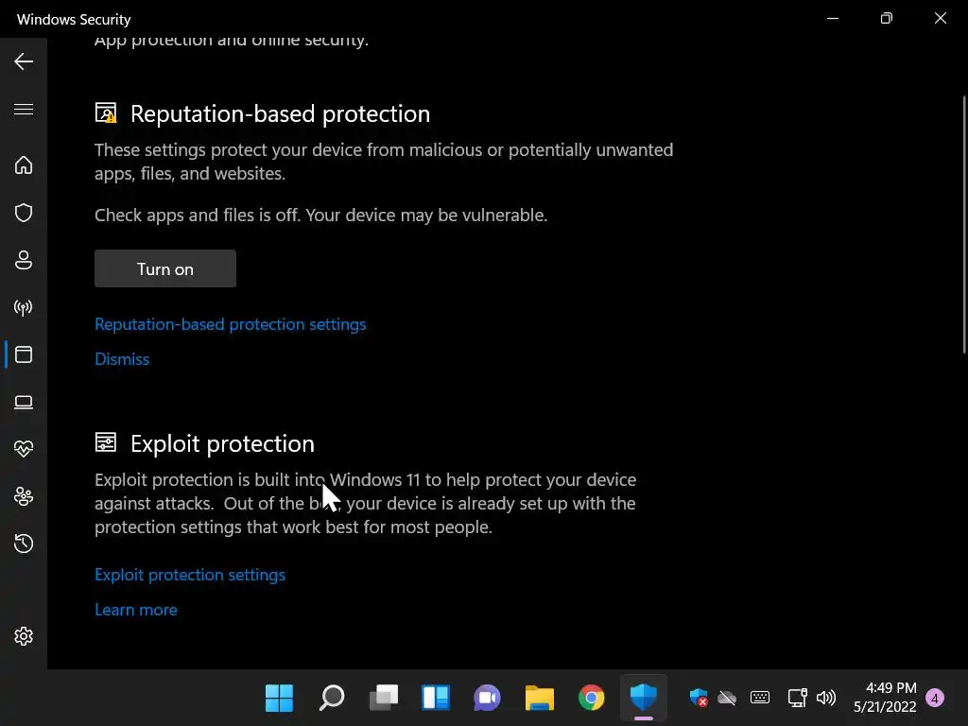Open Settings gear in sidebar
This screenshot has width=968, height=726.
point(24,636)
